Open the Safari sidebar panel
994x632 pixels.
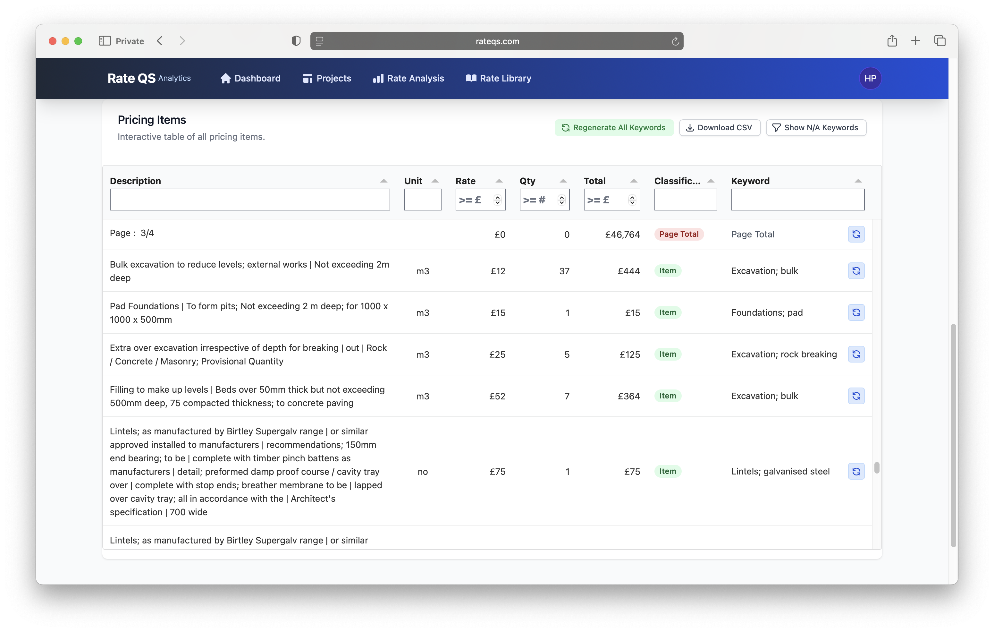pyautogui.click(x=105, y=41)
